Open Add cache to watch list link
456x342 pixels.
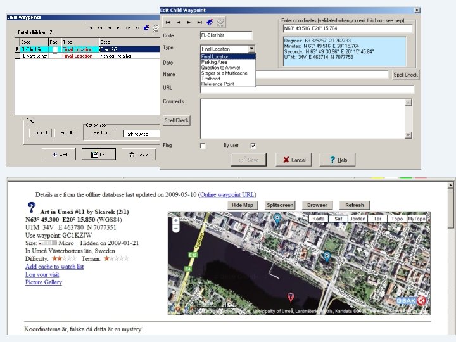54,267
